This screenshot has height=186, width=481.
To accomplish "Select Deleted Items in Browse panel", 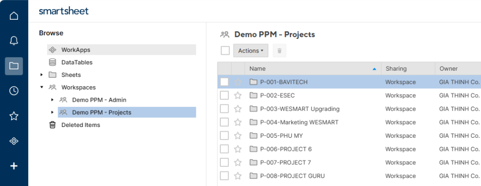I will coord(81,125).
